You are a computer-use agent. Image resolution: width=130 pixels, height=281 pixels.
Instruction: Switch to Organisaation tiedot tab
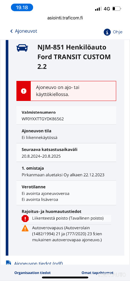pyautogui.click(x=33, y=273)
